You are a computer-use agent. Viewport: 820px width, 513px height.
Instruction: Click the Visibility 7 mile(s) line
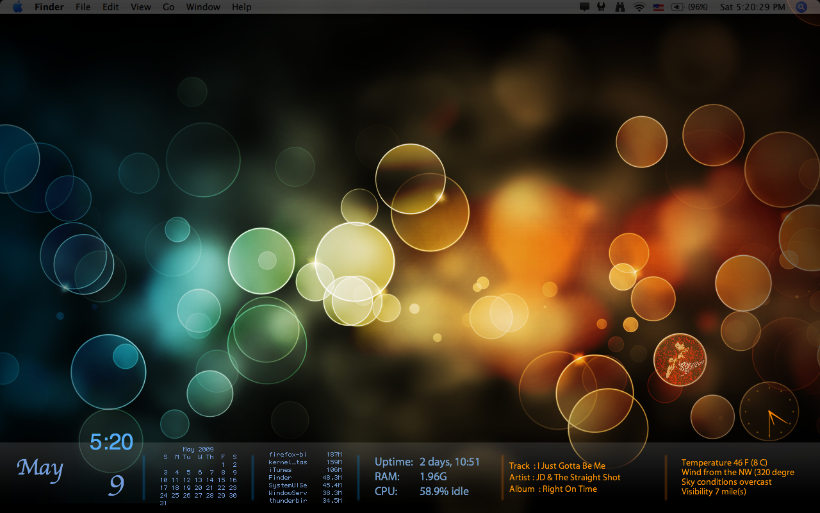pyautogui.click(x=714, y=491)
